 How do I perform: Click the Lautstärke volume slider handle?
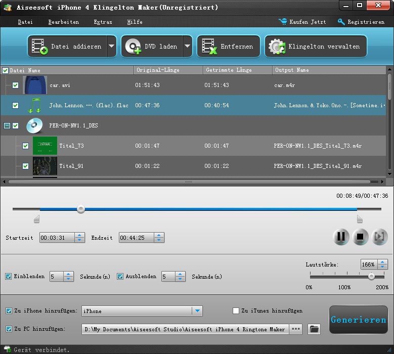pyautogui.click(x=371, y=277)
